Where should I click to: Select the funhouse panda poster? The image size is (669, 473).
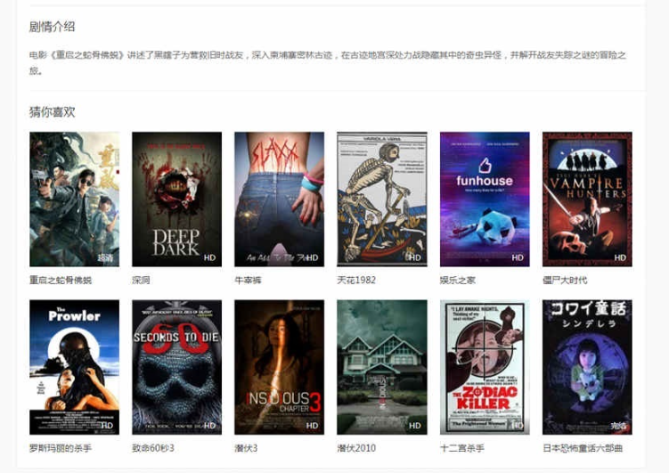coord(485,199)
